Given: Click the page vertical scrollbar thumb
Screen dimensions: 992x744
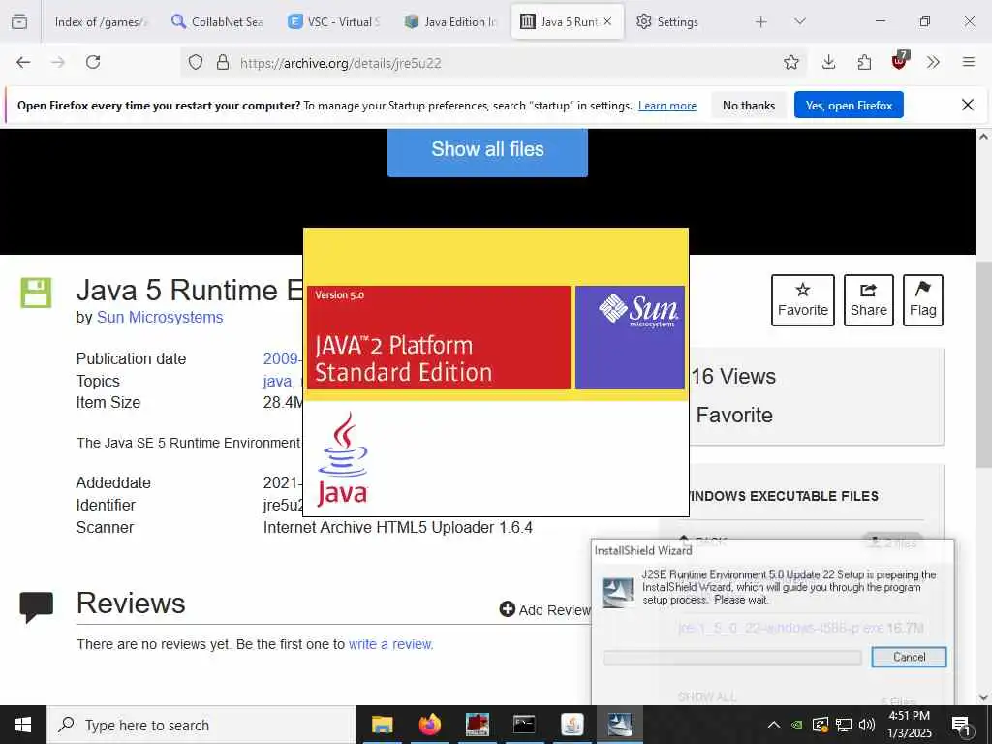Looking at the screenshot, I should pyautogui.click(x=983, y=364).
